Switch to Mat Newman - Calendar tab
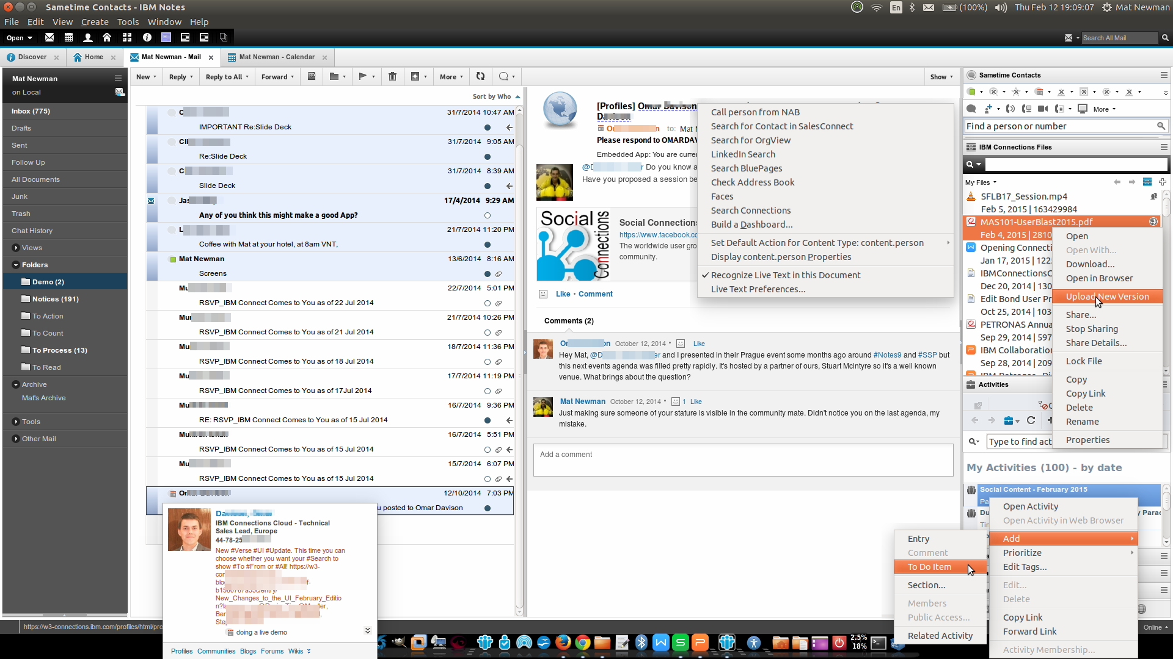The width and height of the screenshot is (1173, 659). [x=277, y=57]
